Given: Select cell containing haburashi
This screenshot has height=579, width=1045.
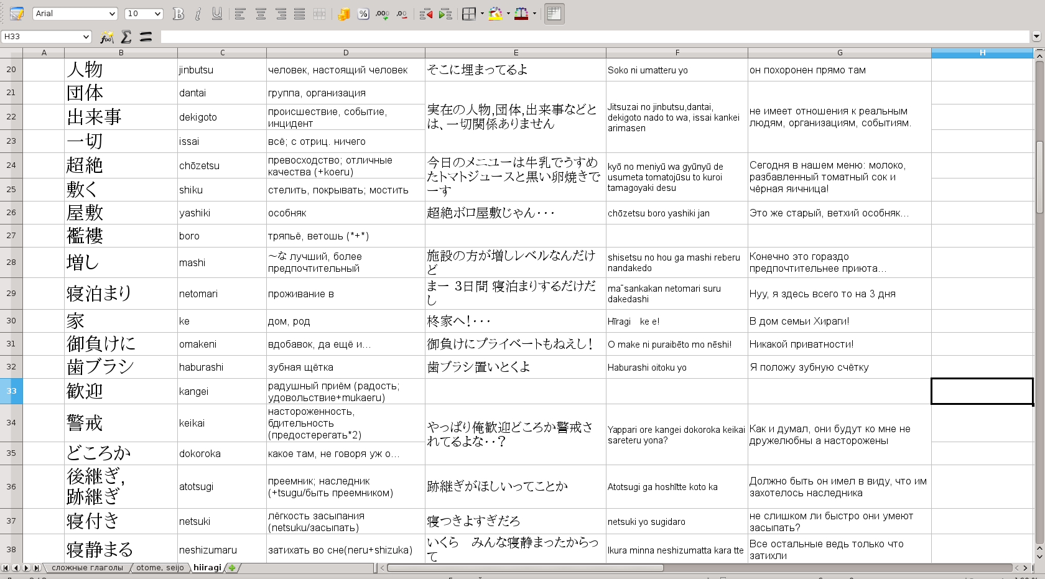Looking at the screenshot, I should (222, 367).
